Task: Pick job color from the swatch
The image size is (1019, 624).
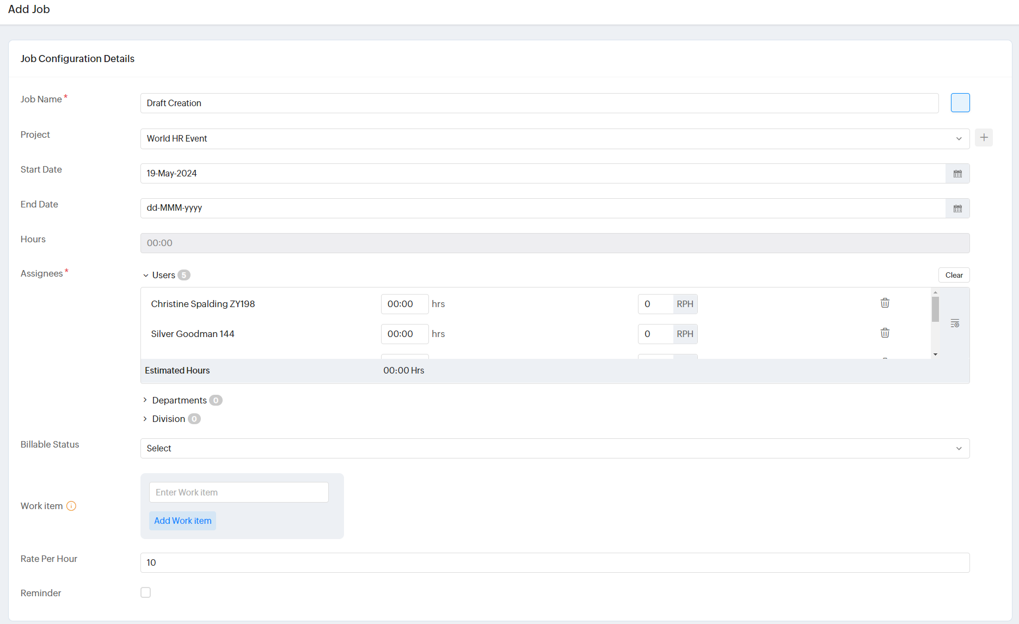Action: (960, 103)
